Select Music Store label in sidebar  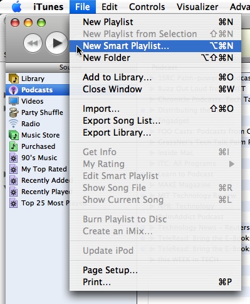41,135
